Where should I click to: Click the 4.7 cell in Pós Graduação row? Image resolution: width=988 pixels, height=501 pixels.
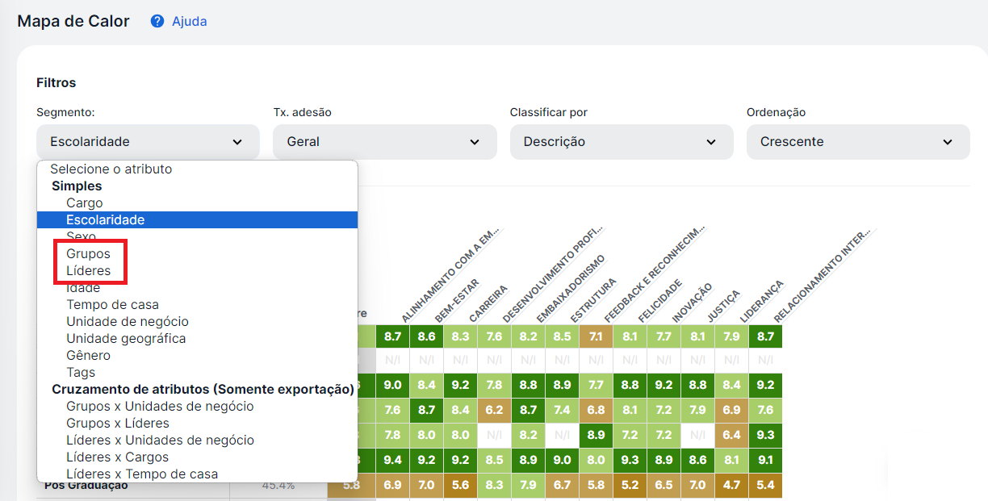[731, 485]
